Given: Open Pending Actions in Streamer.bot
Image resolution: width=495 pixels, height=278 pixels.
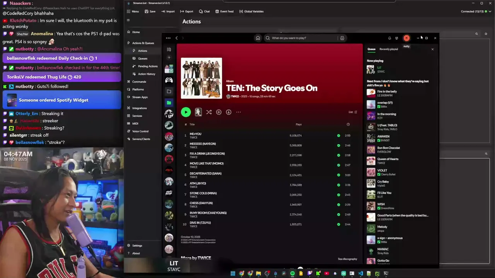Looking at the screenshot, I should (145, 66).
